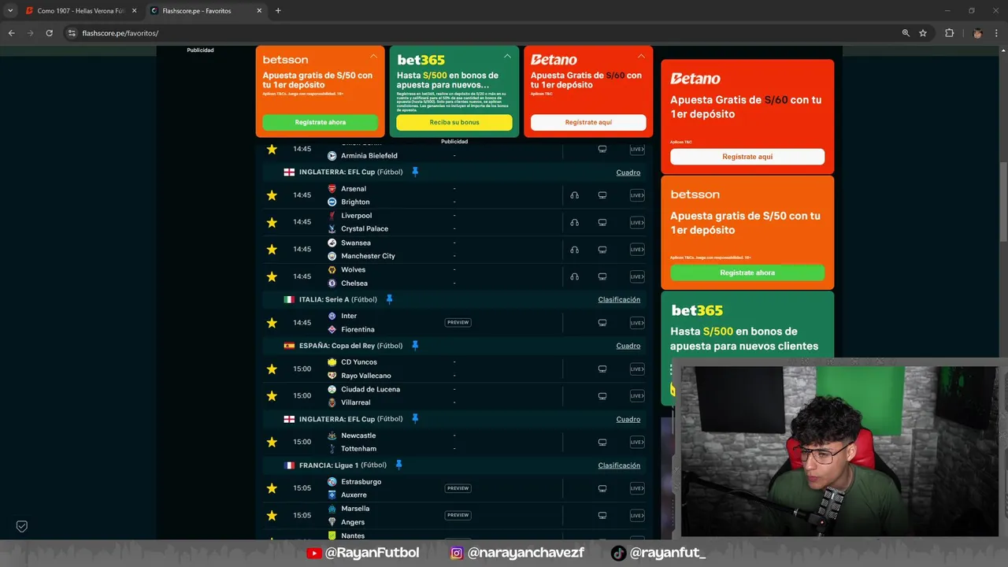Collapse the top bet365 ad chevron
Screen dimensions: 1008x567
click(x=507, y=57)
